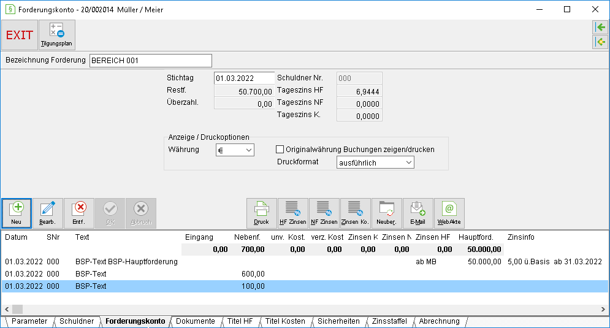Click the red EXIT button

pos(20,35)
